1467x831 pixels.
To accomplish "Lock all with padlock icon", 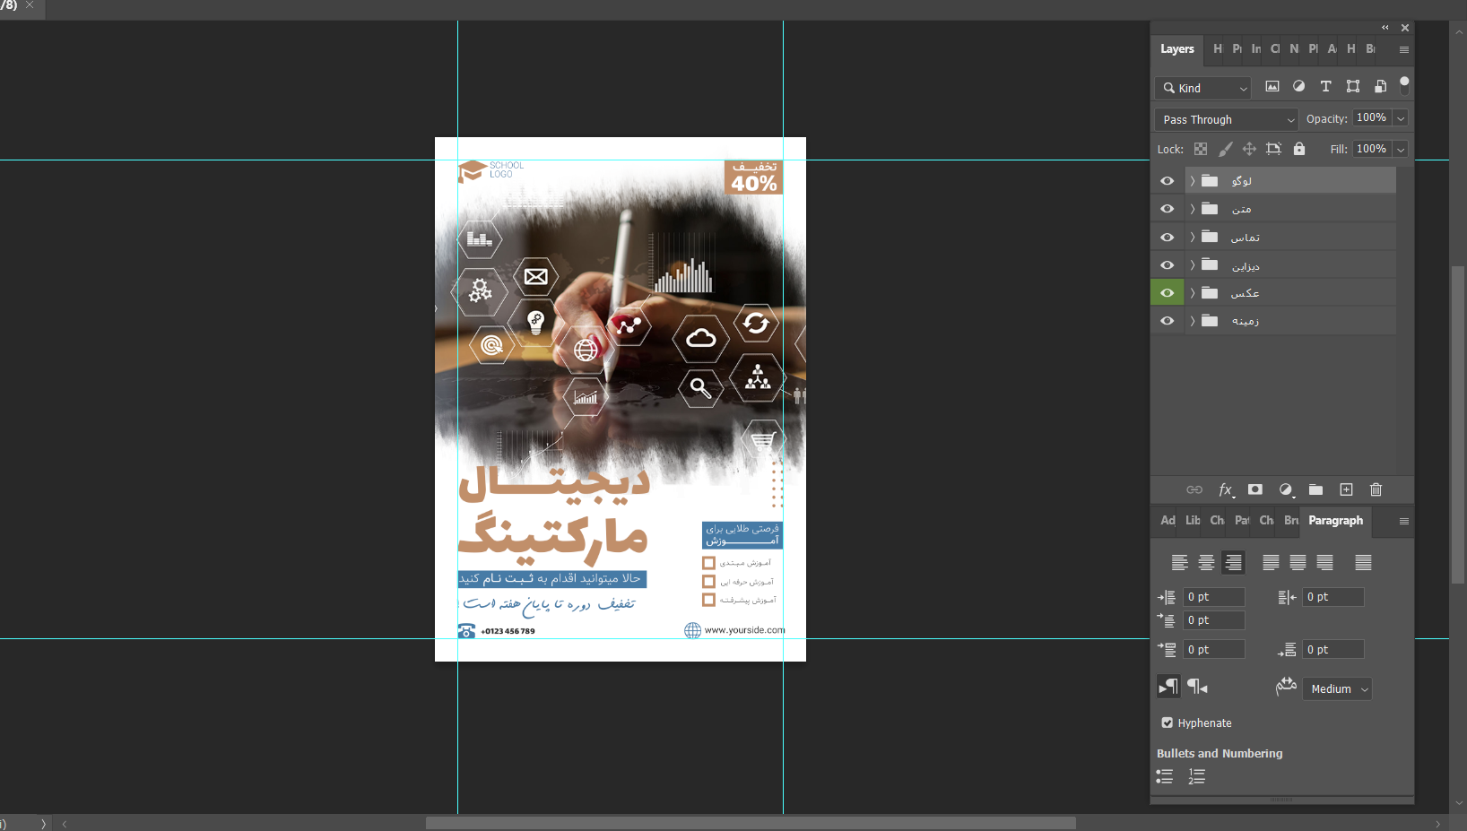I will coord(1299,149).
